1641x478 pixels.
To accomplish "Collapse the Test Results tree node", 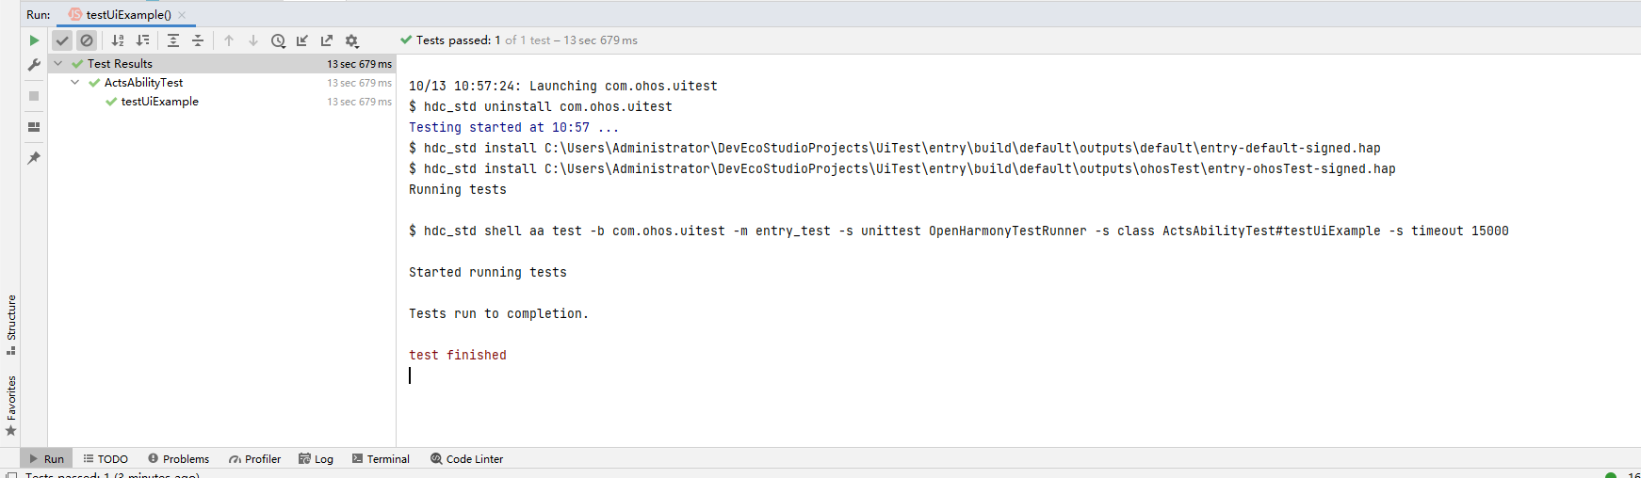I will click(x=58, y=64).
